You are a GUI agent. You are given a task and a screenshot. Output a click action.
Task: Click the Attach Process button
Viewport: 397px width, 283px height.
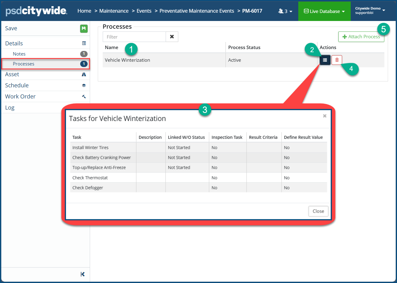361,37
